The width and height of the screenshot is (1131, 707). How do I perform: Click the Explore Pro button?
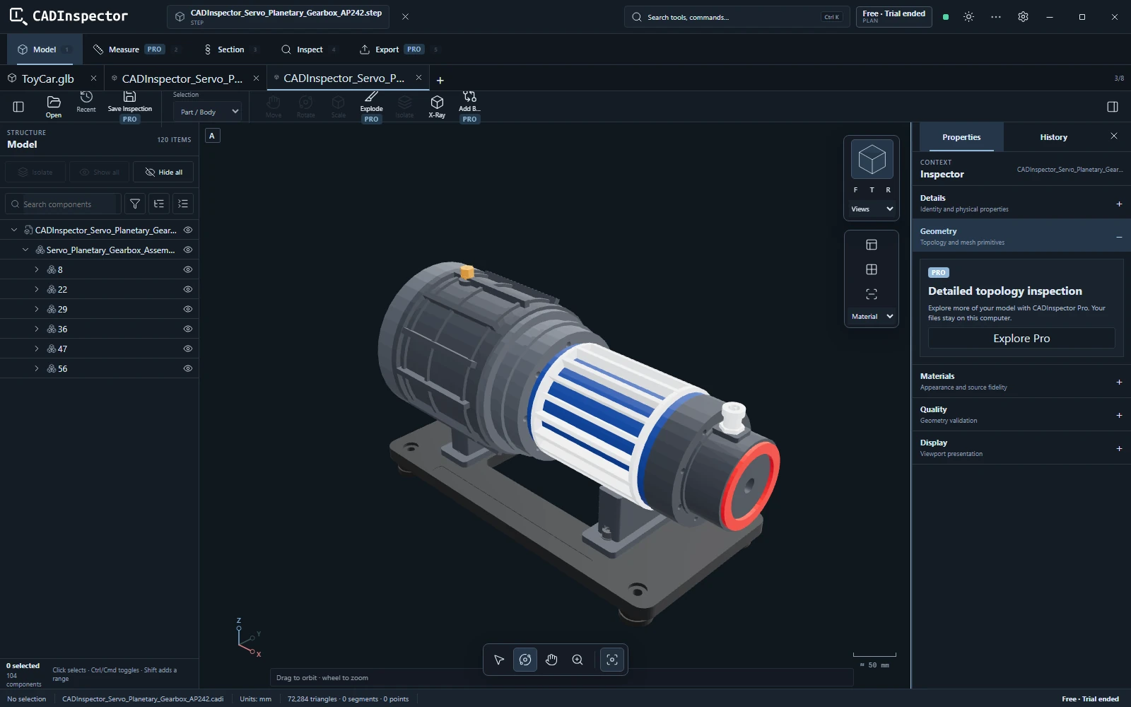pyautogui.click(x=1021, y=339)
